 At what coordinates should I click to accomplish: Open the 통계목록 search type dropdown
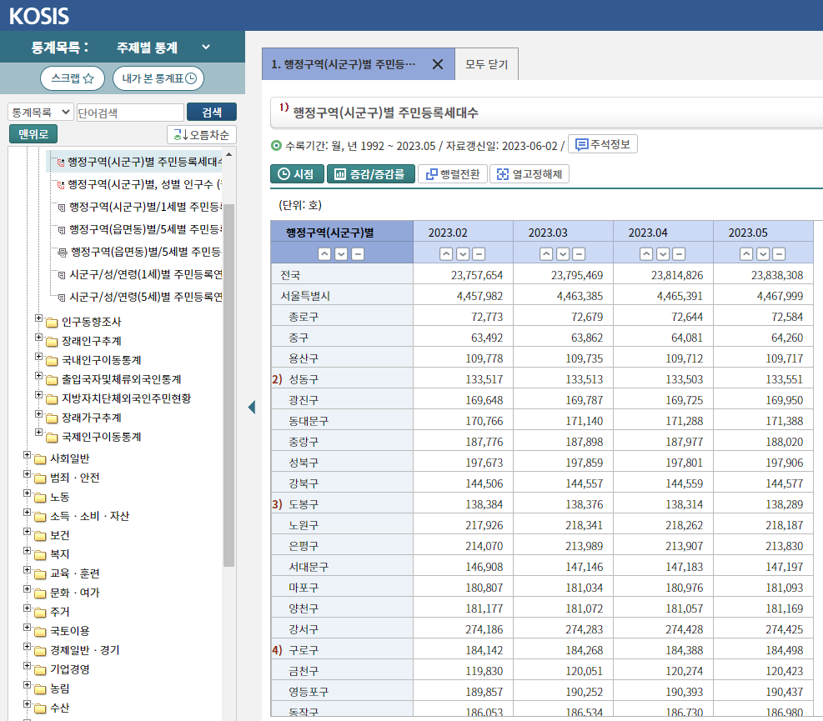pos(40,113)
